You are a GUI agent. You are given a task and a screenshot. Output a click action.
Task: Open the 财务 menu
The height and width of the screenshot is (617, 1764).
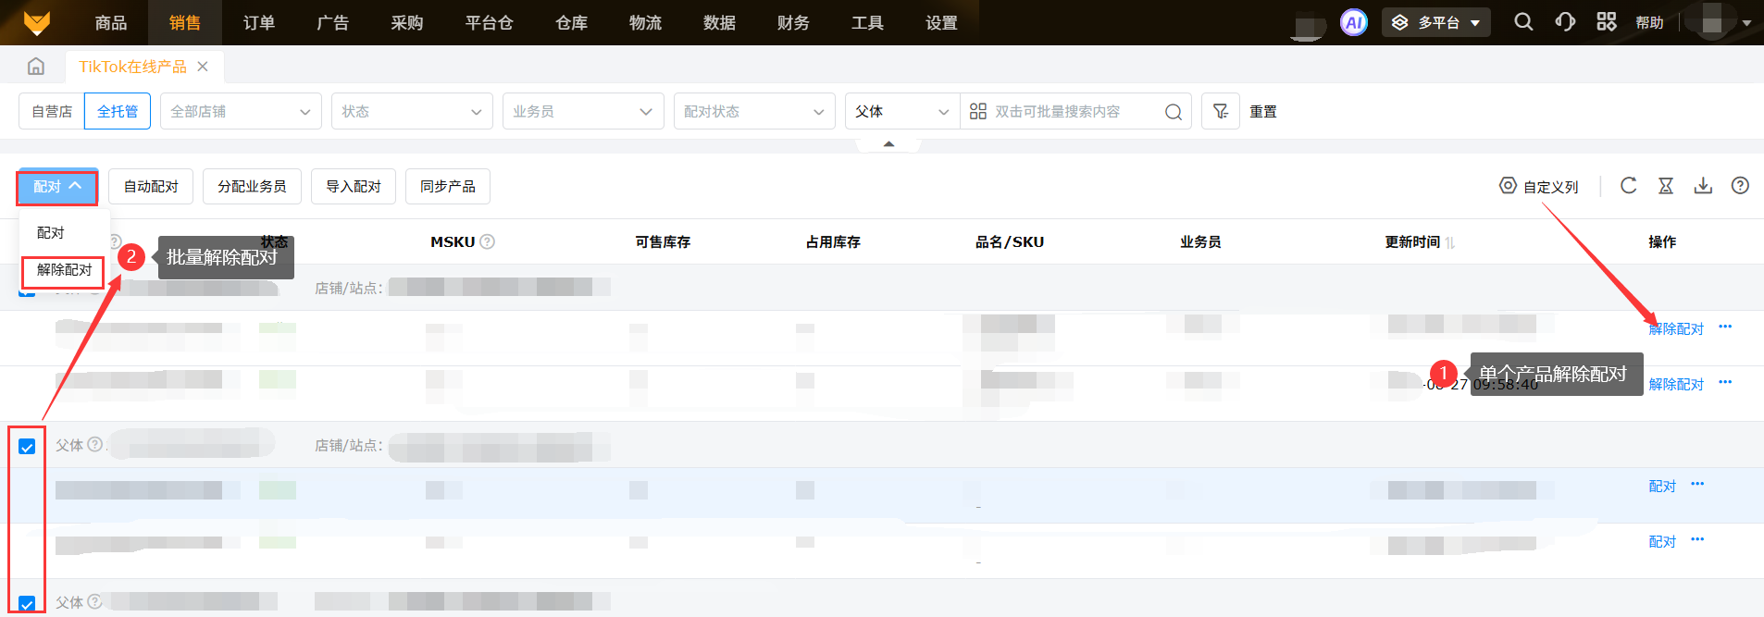click(x=794, y=22)
